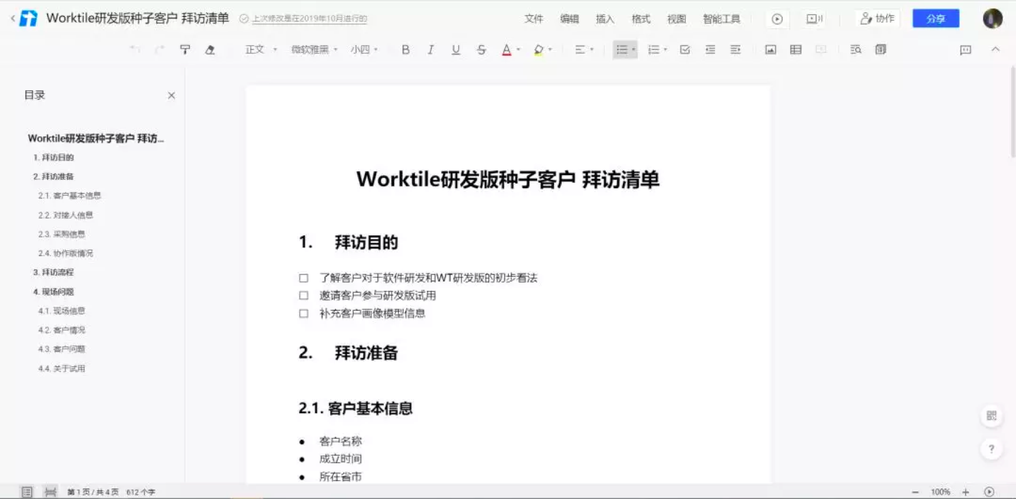Select the format painter tool

(185, 50)
